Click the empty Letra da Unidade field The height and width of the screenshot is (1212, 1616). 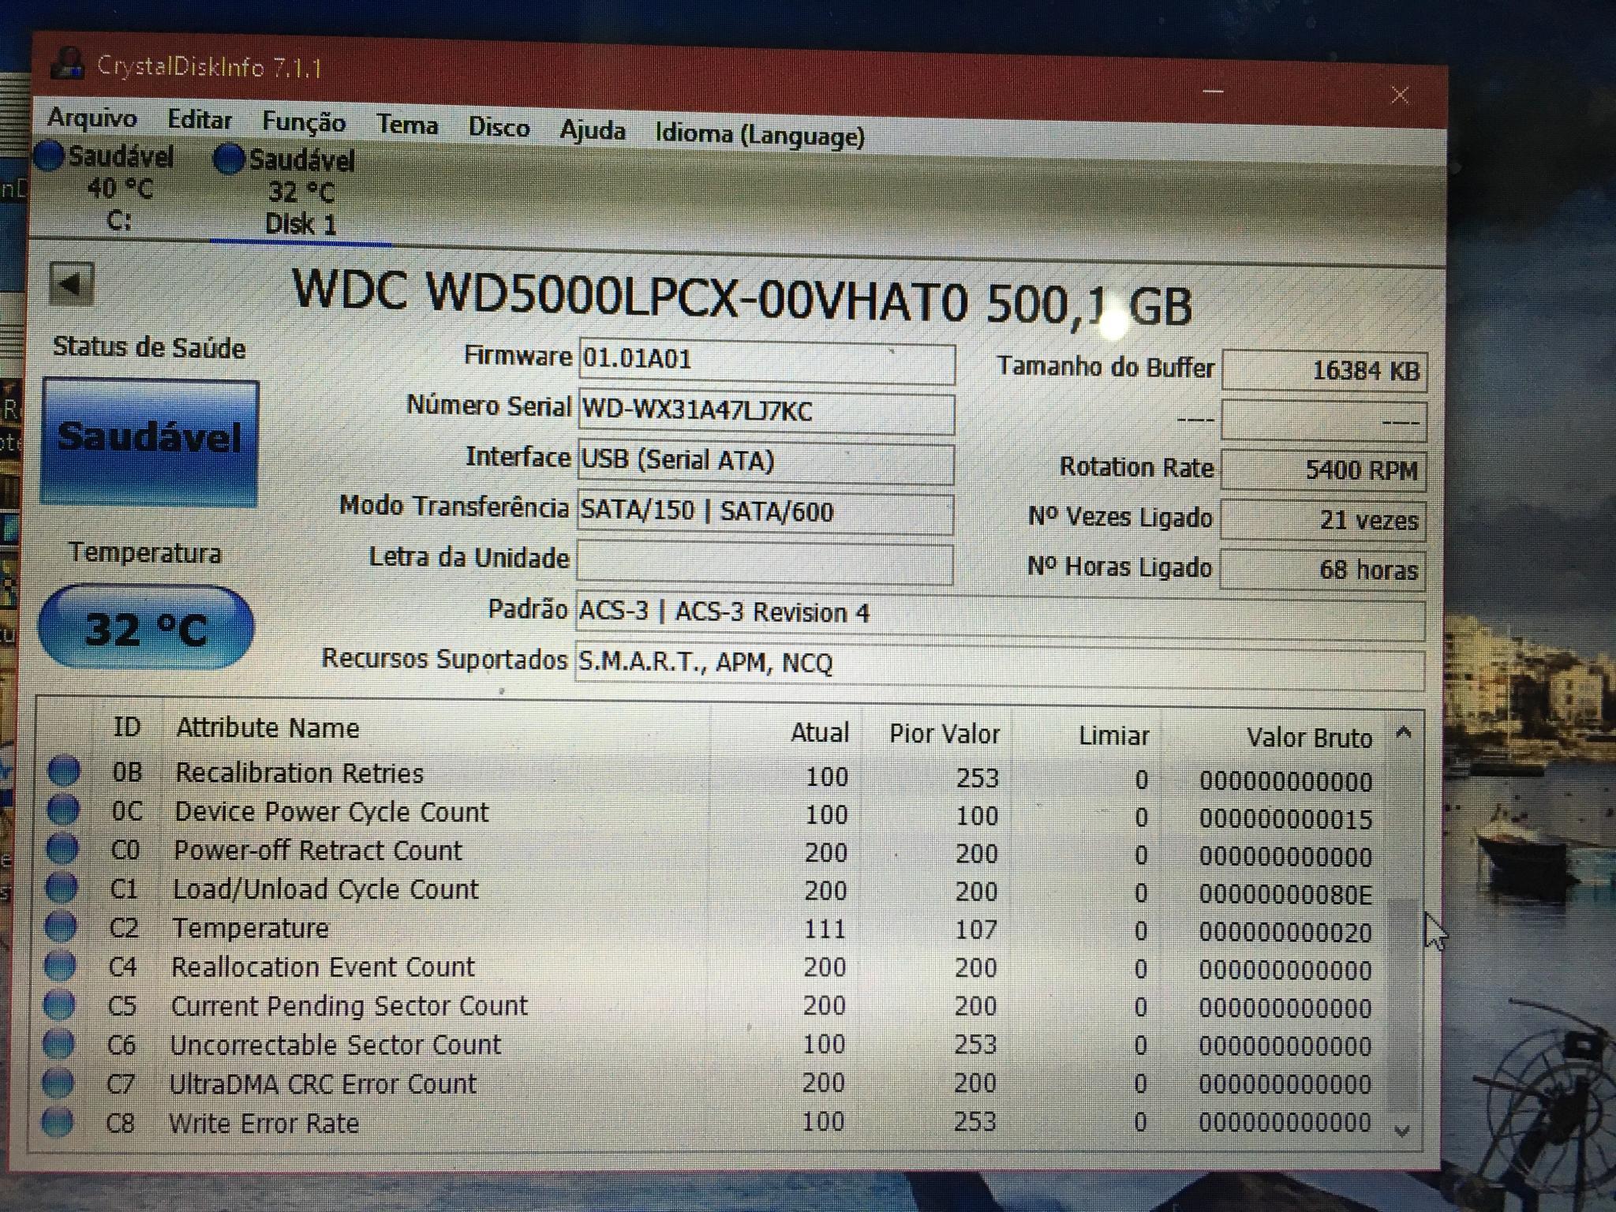[764, 563]
